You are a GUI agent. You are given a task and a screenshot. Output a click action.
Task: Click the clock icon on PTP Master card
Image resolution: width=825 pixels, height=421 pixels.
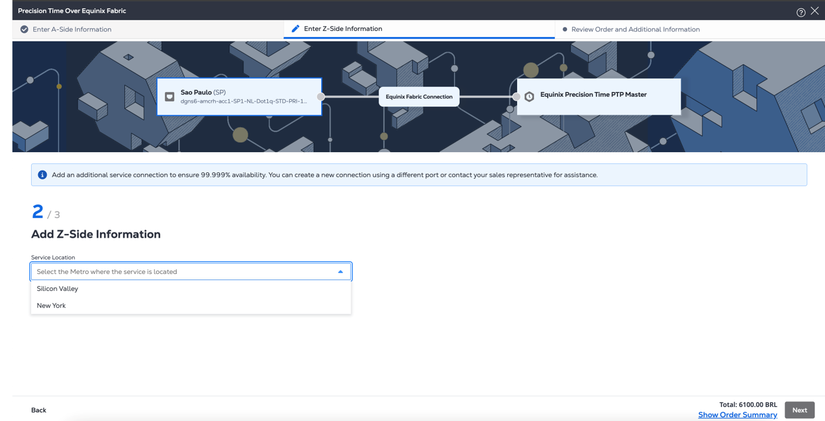click(x=529, y=97)
